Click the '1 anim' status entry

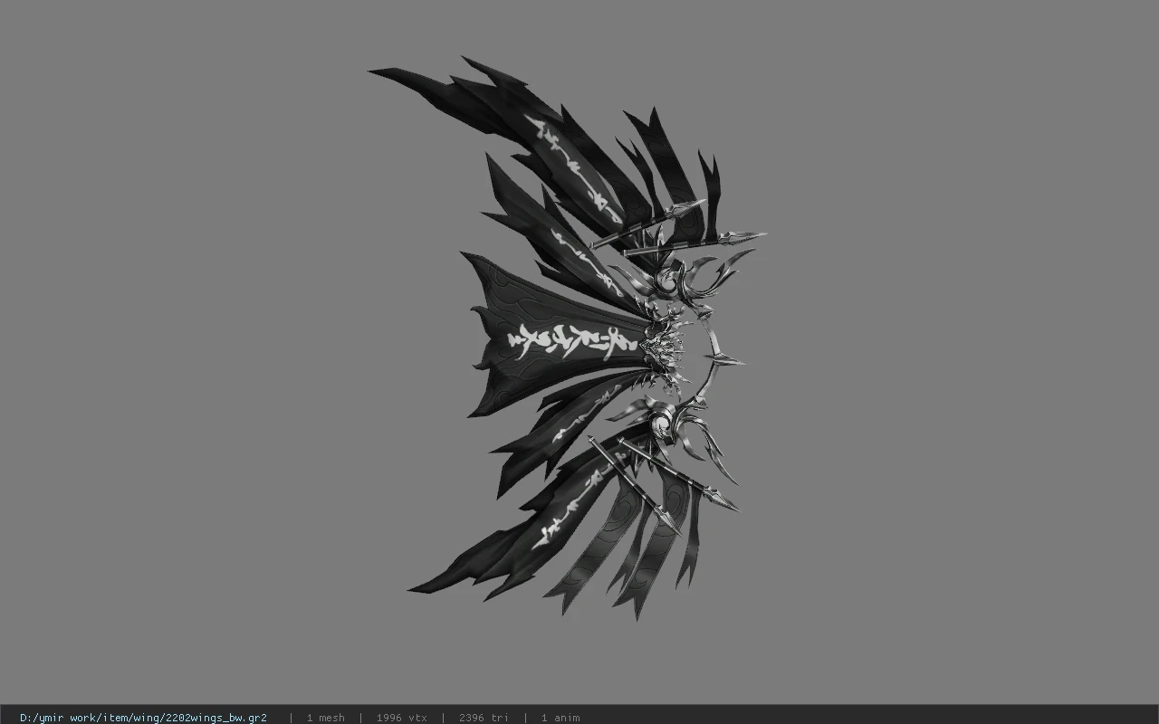pos(560,718)
